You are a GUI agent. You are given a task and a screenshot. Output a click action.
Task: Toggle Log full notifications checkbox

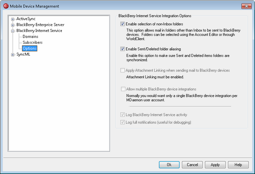(x=122, y=122)
